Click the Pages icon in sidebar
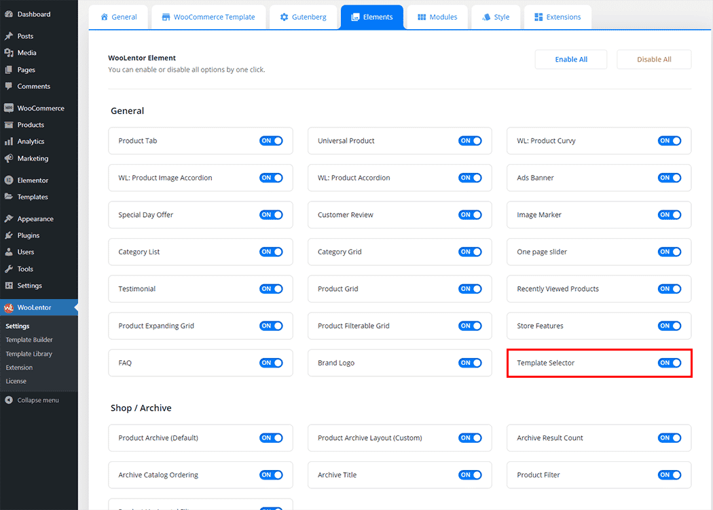713x510 pixels. [x=9, y=69]
